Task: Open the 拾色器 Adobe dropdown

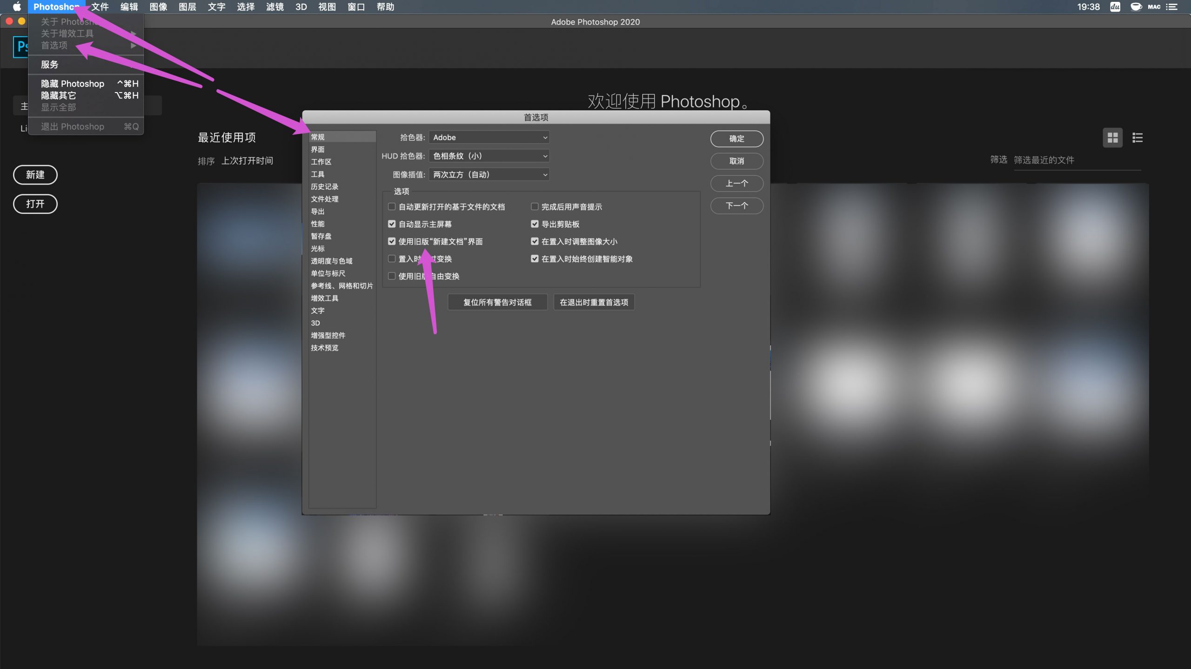Action: pos(489,137)
